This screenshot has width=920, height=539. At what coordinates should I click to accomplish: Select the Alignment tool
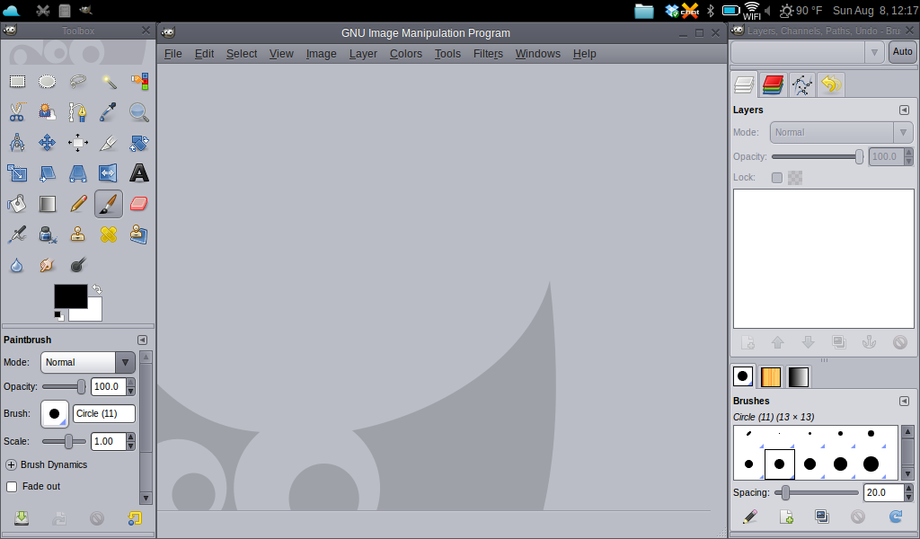77,143
